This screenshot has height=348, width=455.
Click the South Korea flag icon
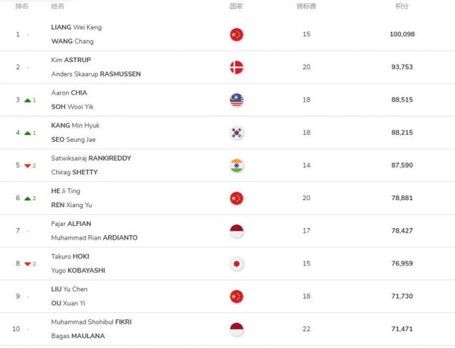point(237,133)
